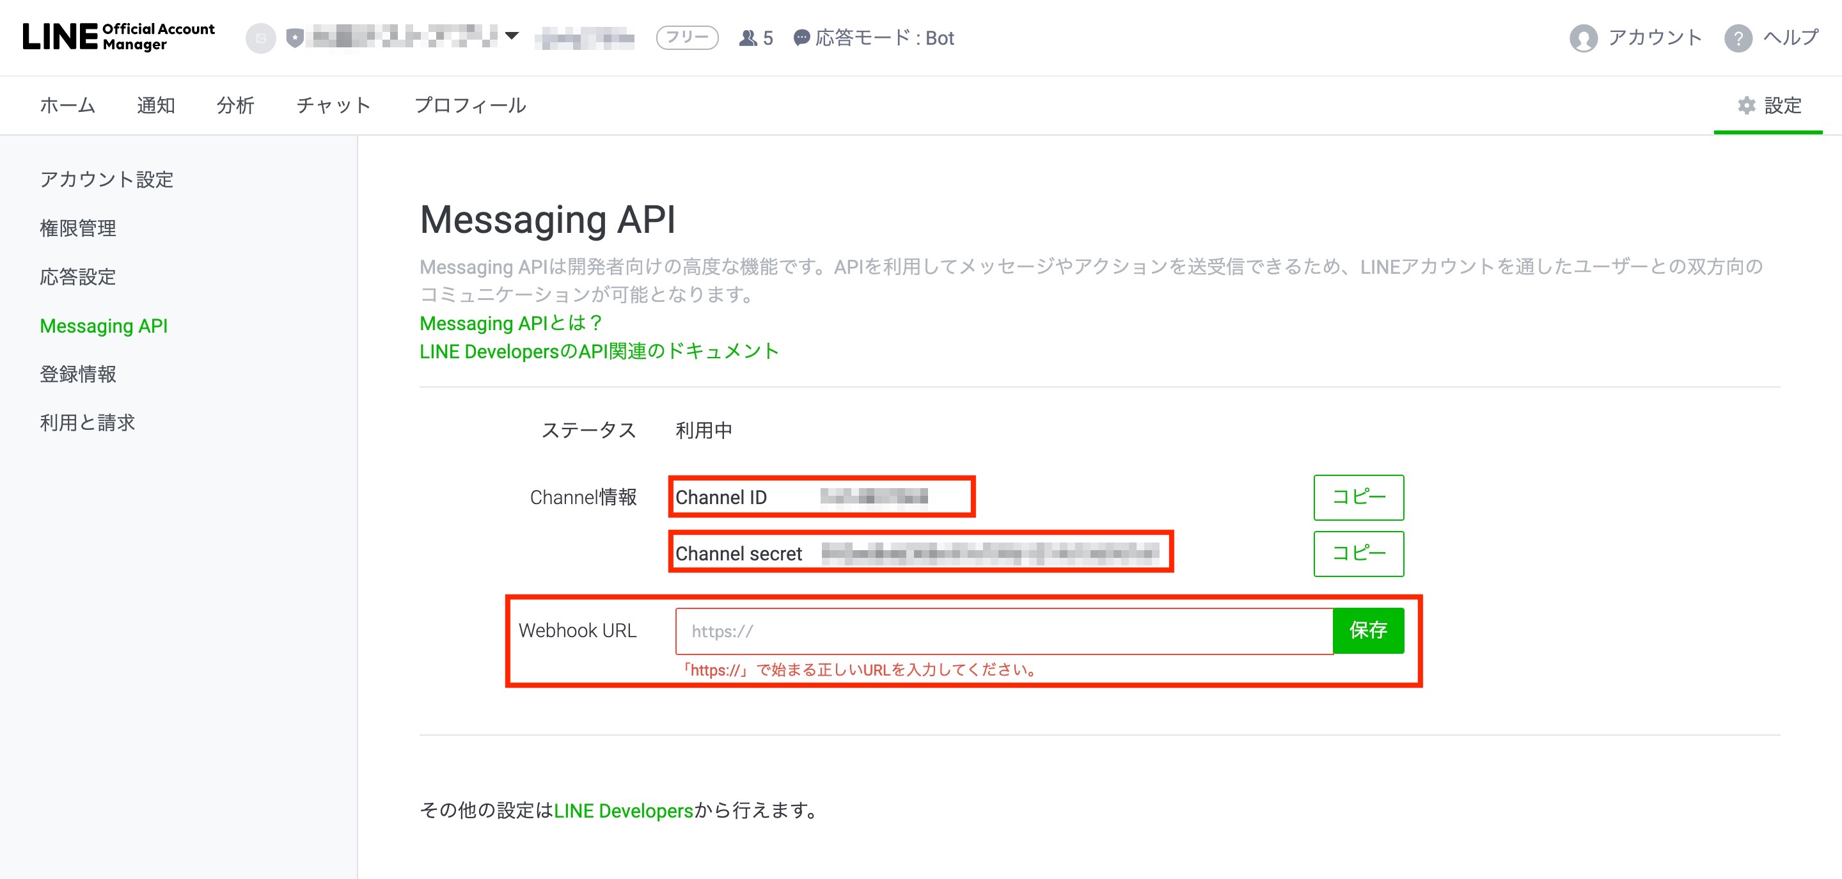Select 応答設定 in the sidebar
The image size is (1842, 879).
tap(78, 277)
